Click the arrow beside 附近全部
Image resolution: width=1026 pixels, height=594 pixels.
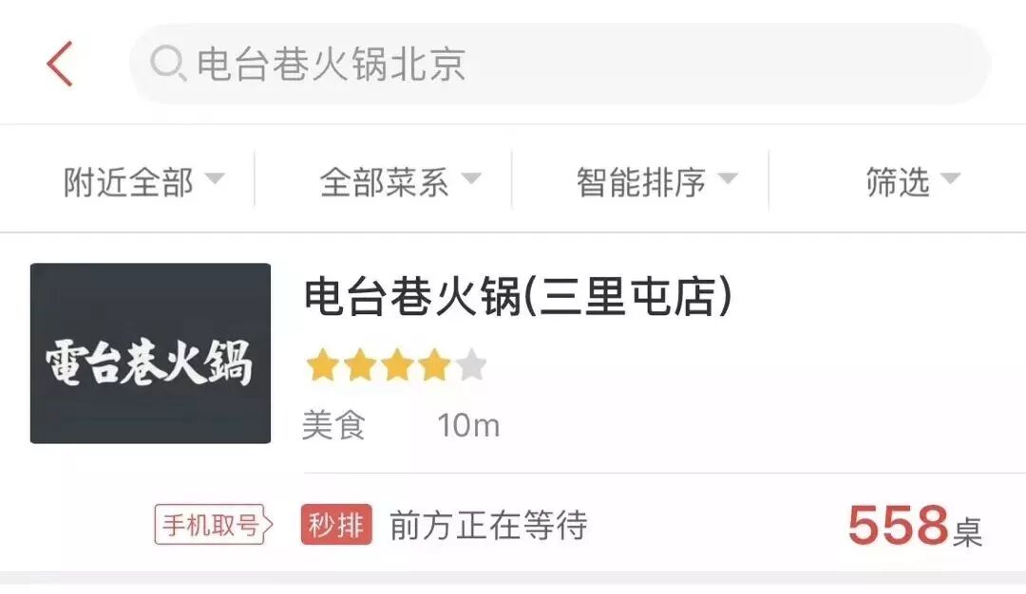215,177
